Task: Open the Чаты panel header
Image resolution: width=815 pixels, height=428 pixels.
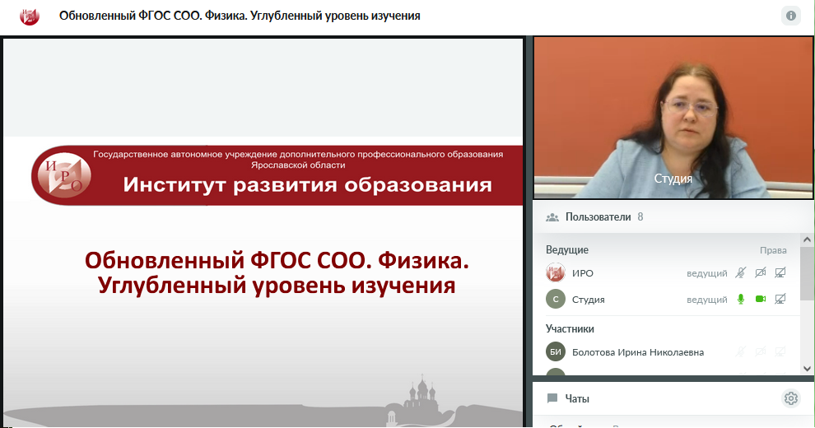Action: [x=673, y=398]
